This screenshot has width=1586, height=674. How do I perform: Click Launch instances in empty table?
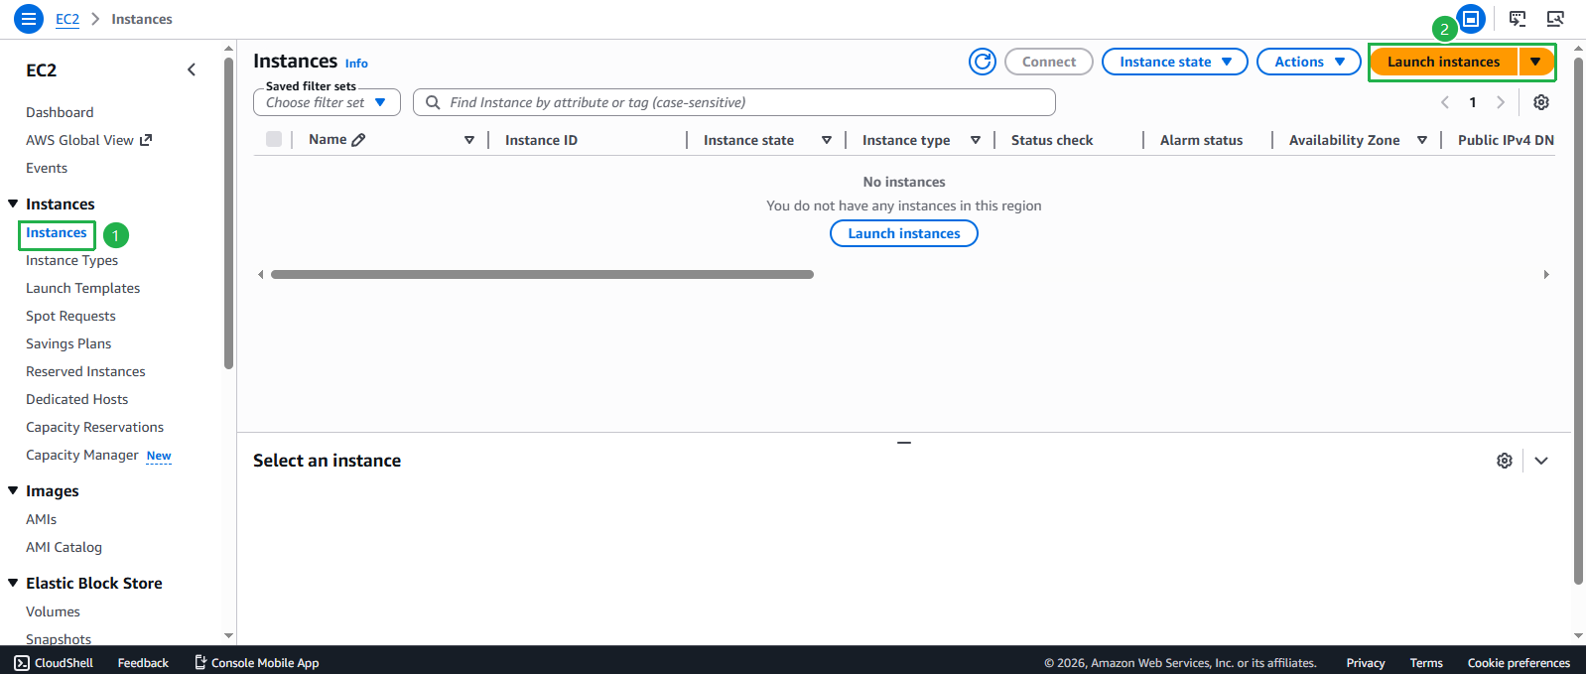click(904, 233)
